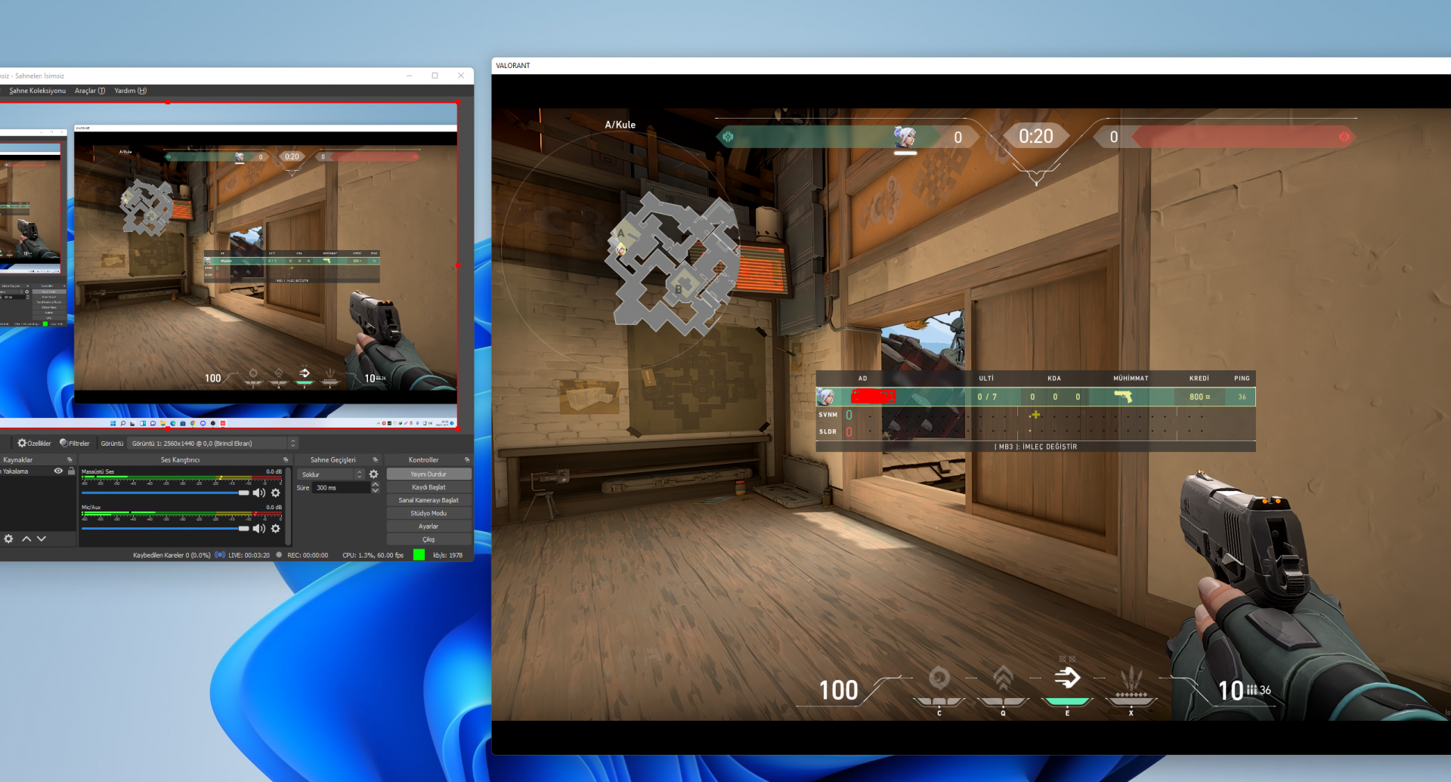Screen dimensions: 1451x782
Task: Decrease the Süre transition duration
Action: 376,491
